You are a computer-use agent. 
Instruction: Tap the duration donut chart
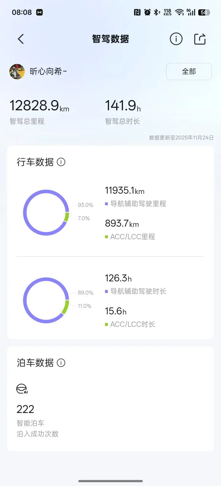click(x=46, y=300)
